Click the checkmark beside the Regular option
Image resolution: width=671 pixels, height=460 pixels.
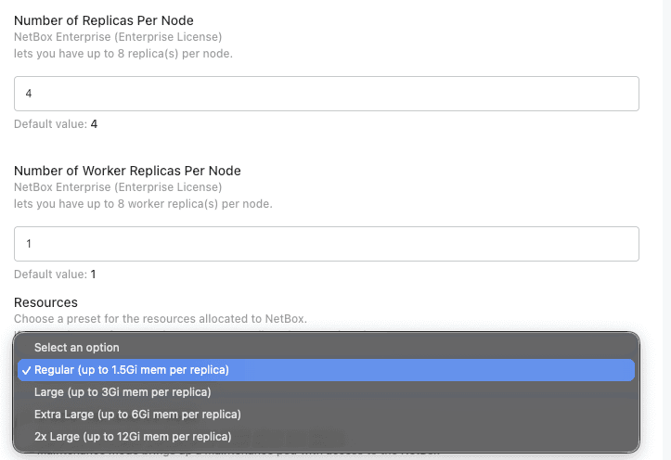coord(27,371)
